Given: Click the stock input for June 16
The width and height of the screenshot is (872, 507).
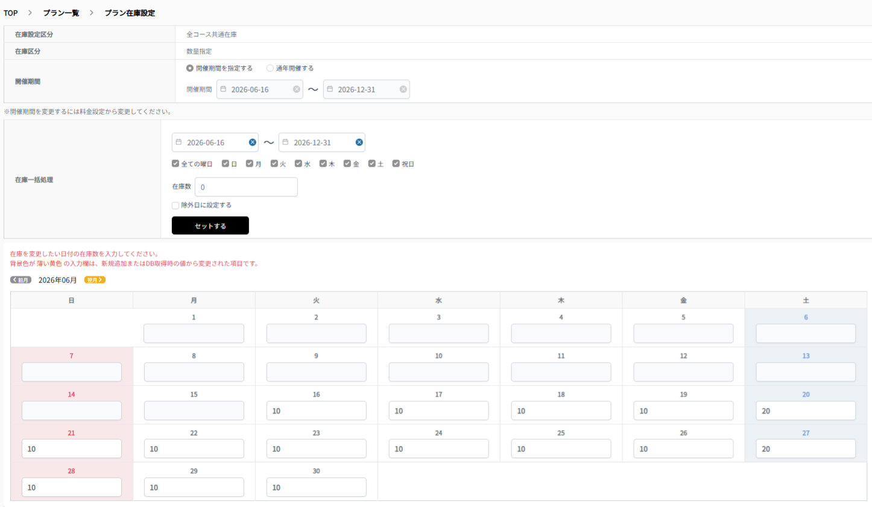Looking at the screenshot, I should pyautogui.click(x=317, y=410).
